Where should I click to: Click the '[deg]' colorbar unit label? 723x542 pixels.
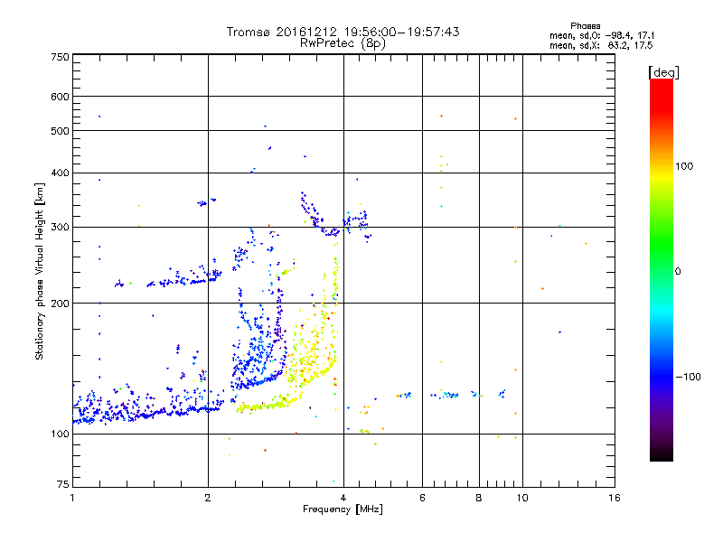(x=663, y=72)
